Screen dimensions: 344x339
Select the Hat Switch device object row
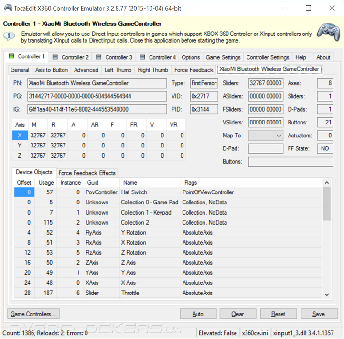[168, 192]
